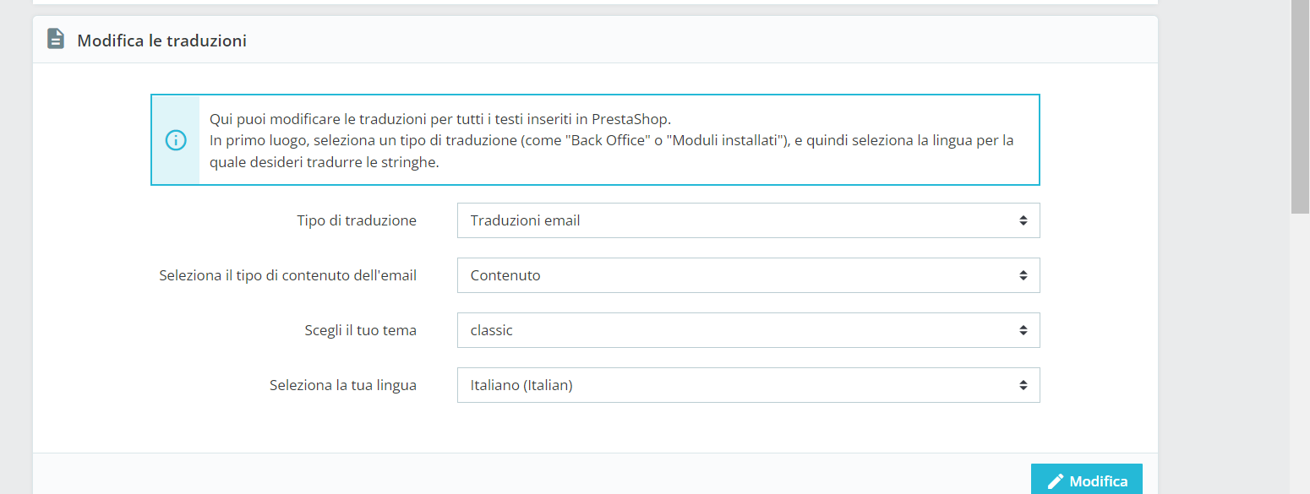This screenshot has height=494, width=1310.
Task: Click the Tipo di traduzione label
Action: 356,220
